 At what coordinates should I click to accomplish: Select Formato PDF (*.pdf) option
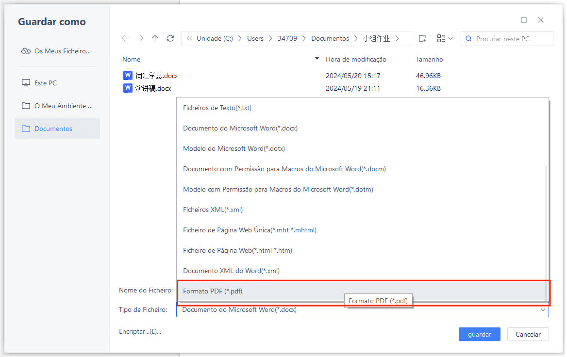pyautogui.click(x=361, y=291)
